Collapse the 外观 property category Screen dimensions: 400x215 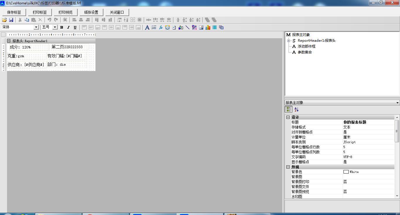coord(288,167)
